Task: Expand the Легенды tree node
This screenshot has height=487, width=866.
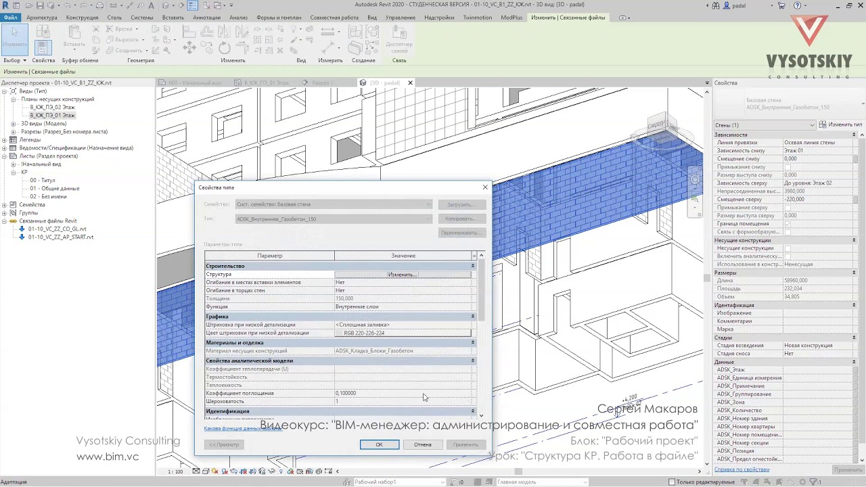Action: (5, 140)
